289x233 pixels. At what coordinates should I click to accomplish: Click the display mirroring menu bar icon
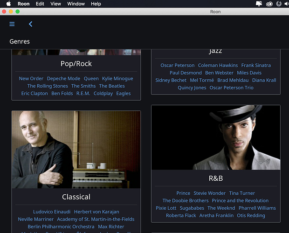tap(259, 4)
